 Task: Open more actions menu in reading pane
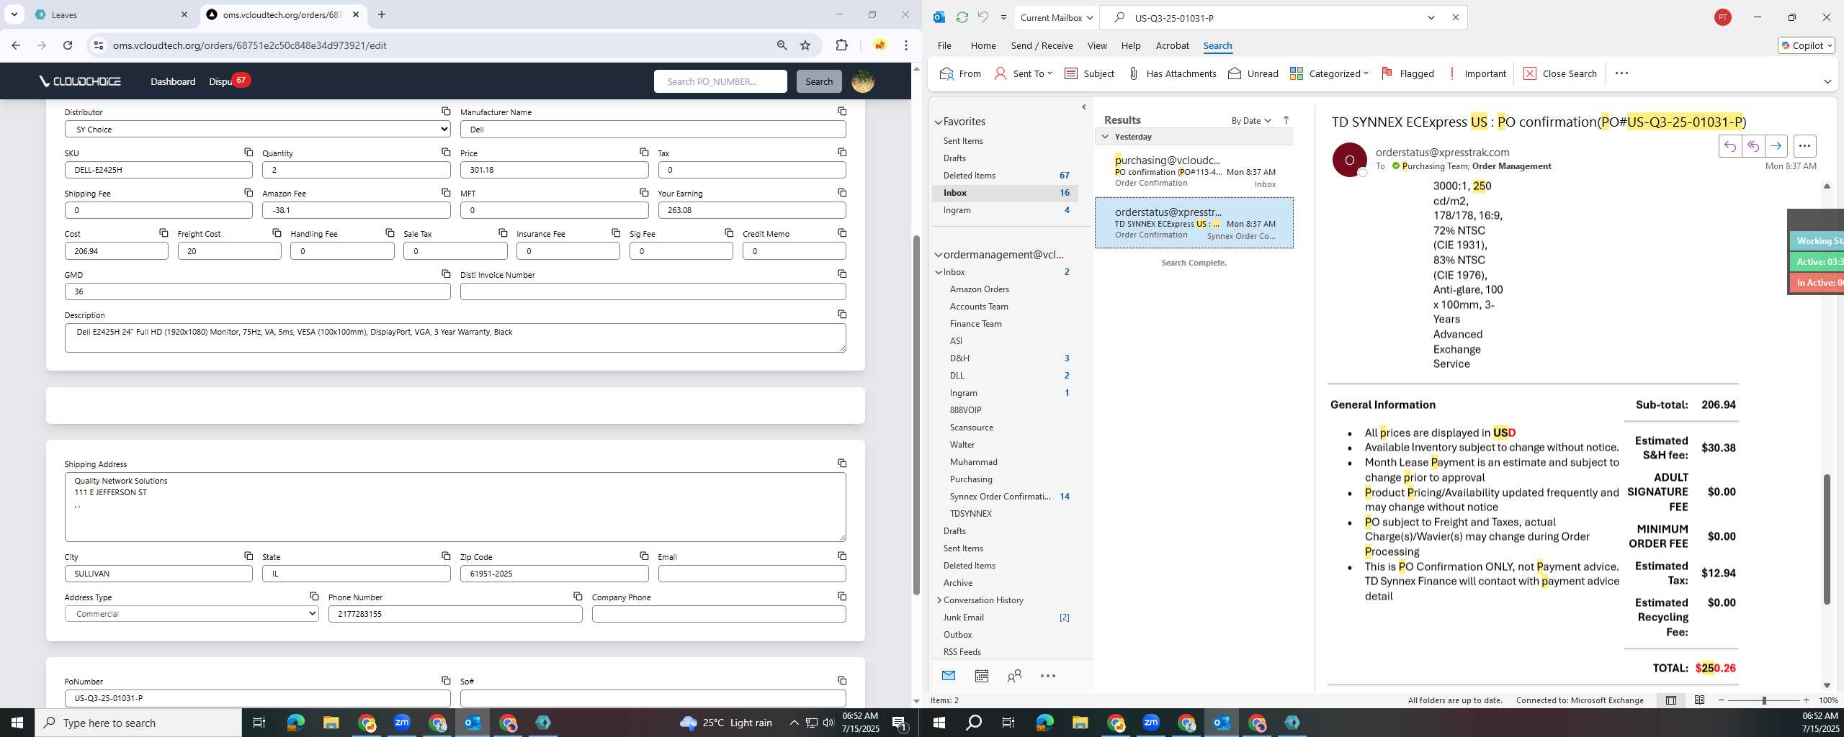pos(1804,146)
